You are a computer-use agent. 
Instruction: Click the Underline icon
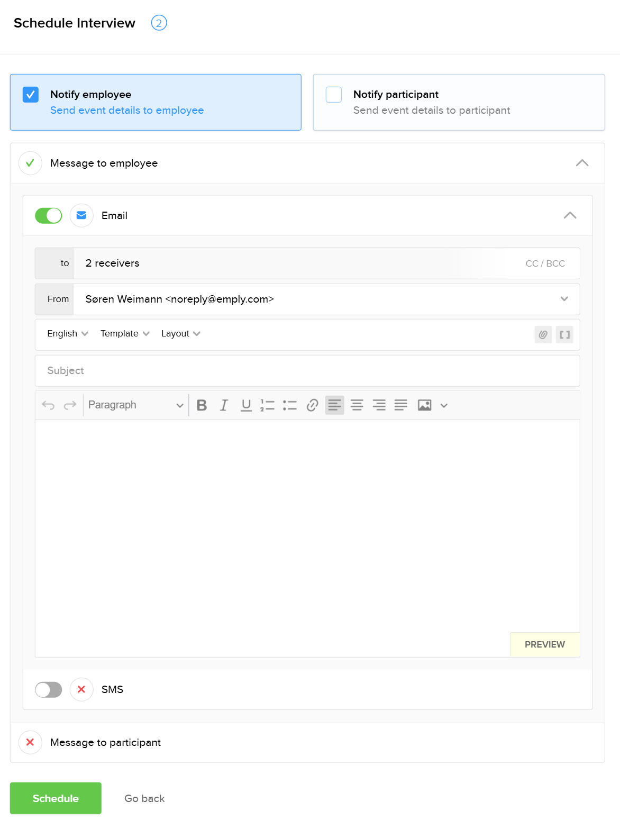coord(246,405)
